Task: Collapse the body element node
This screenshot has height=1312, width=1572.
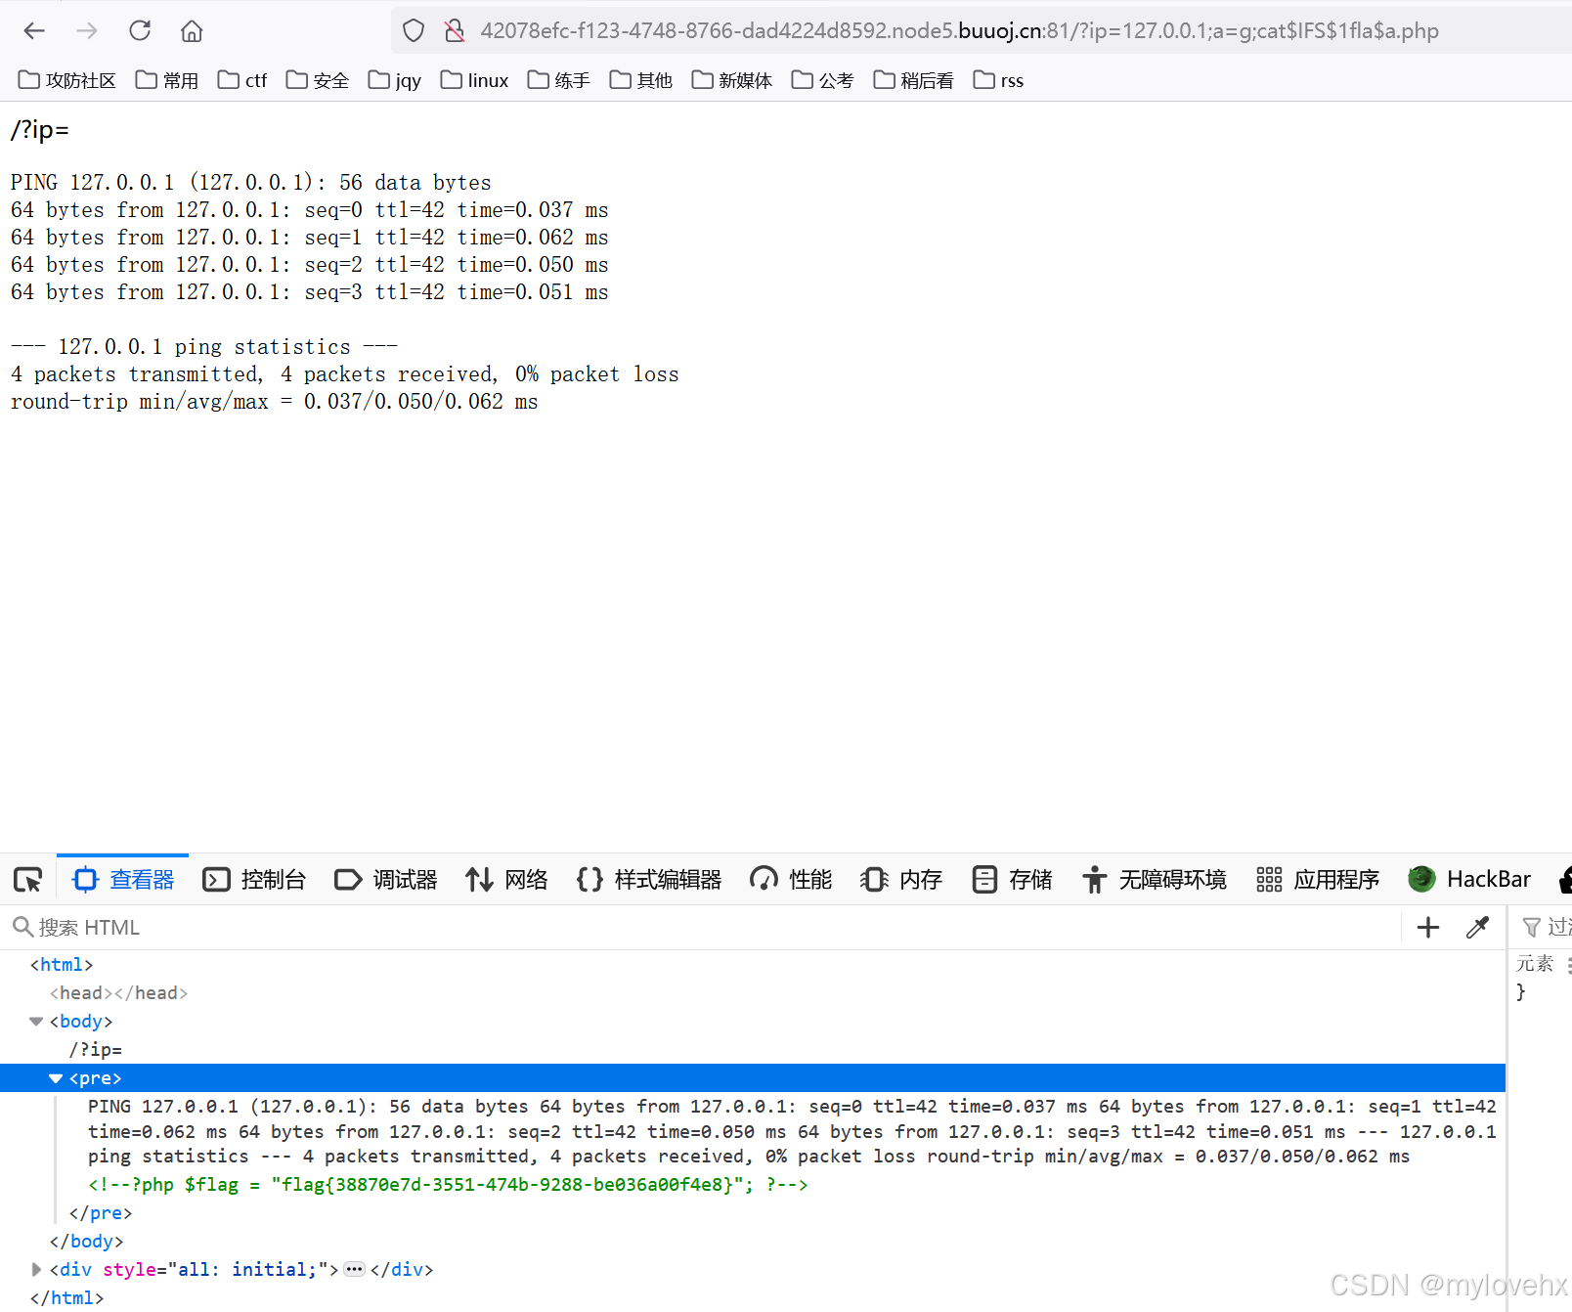Action: point(35,1021)
